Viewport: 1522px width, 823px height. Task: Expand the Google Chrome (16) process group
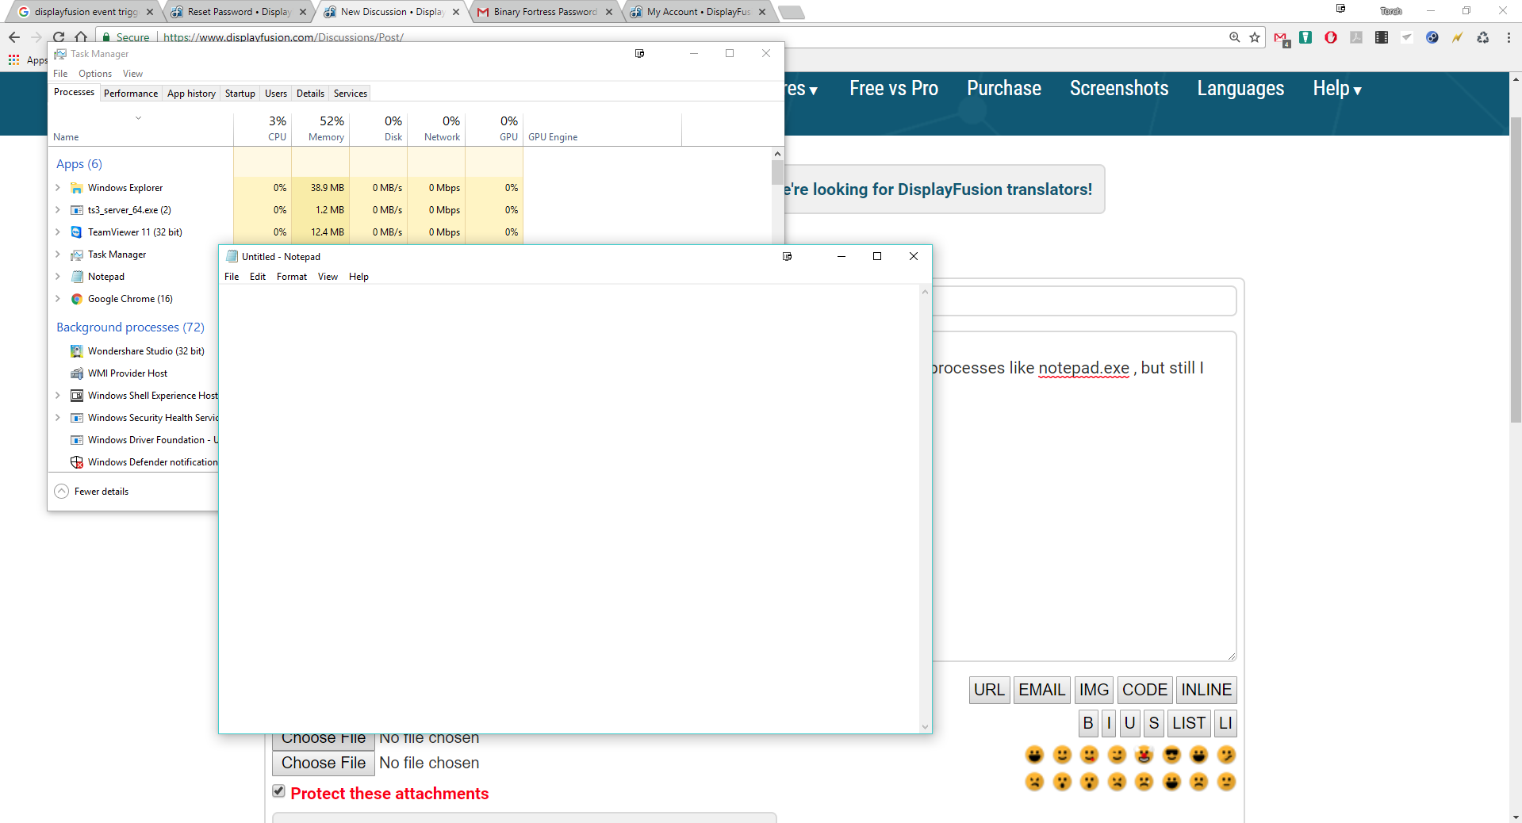58,299
